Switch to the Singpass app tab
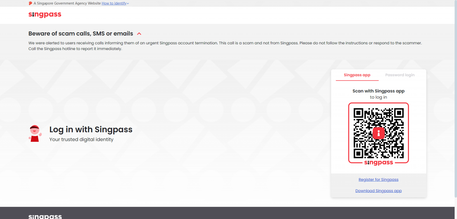 tap(357, 75)
